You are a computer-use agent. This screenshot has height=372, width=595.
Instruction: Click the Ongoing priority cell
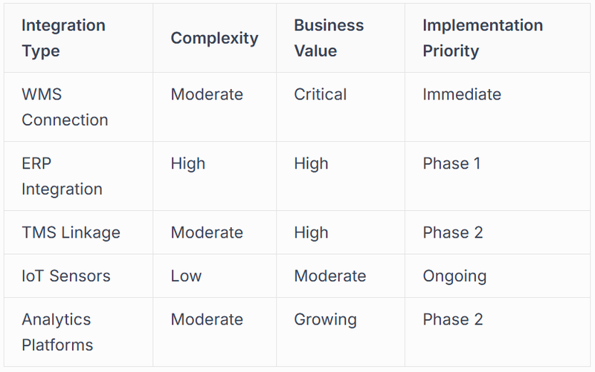(x=454, y=276)
